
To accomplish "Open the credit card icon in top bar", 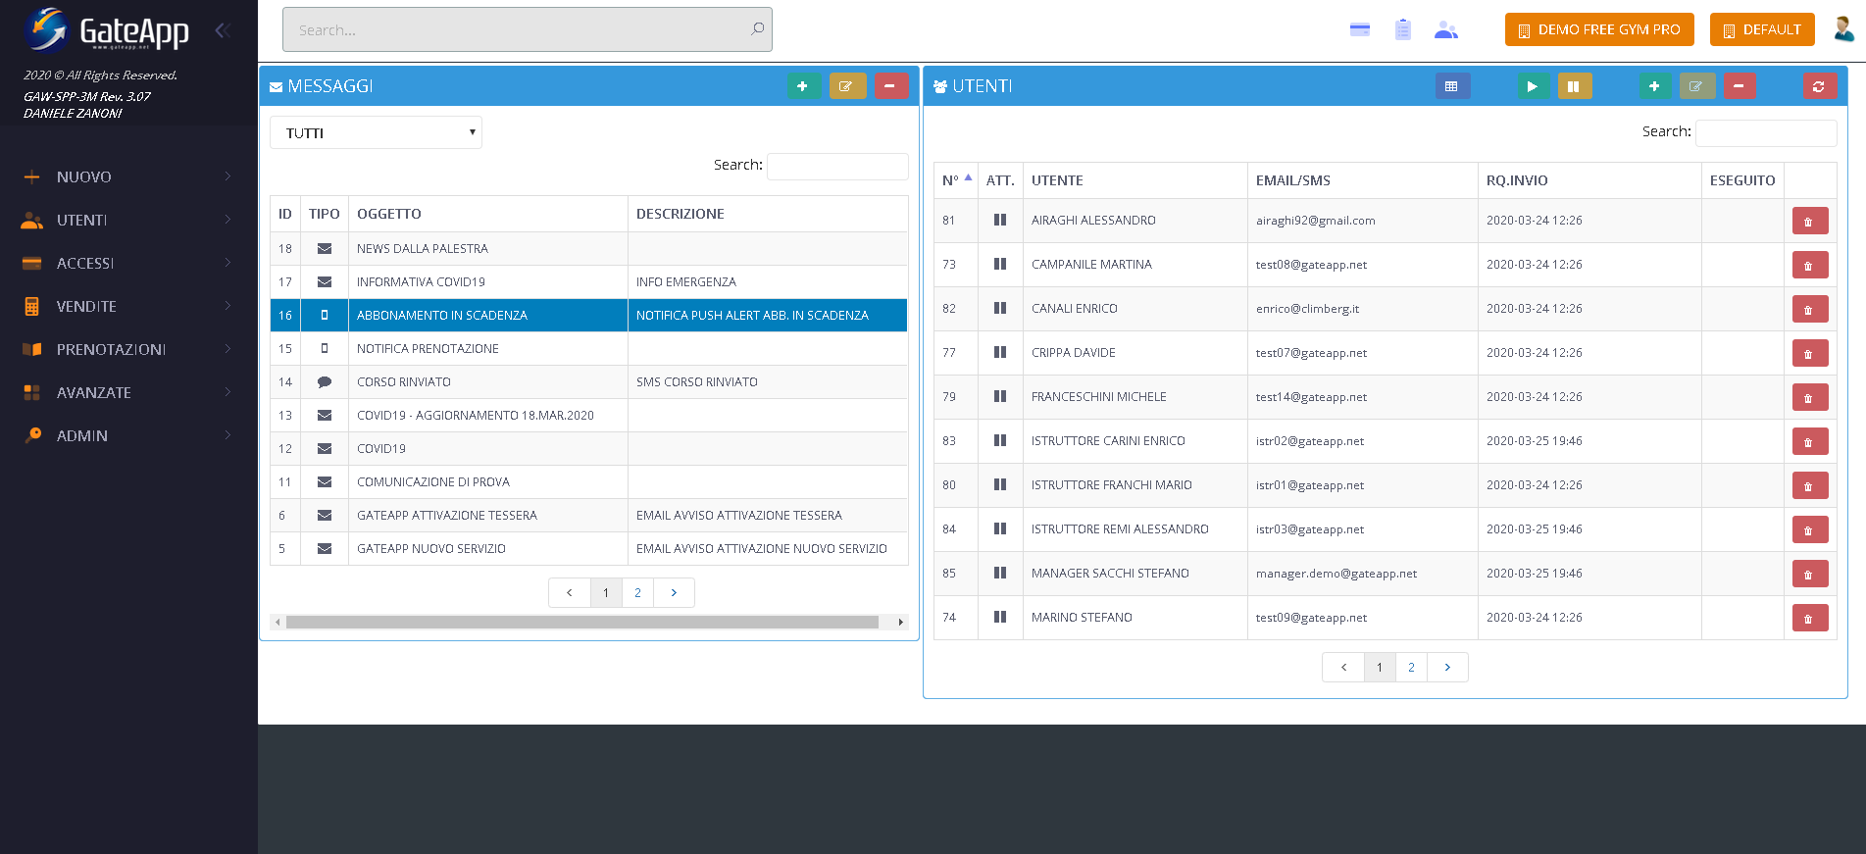I will point(1359,29).
